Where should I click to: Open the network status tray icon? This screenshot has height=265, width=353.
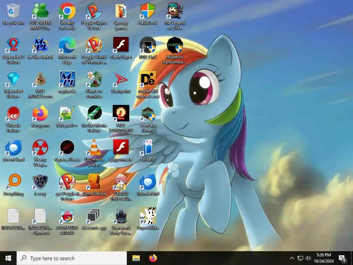coord(300,258)
